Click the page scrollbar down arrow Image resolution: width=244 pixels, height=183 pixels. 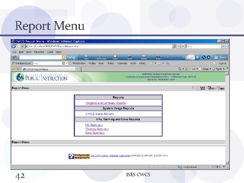point(227,163)
